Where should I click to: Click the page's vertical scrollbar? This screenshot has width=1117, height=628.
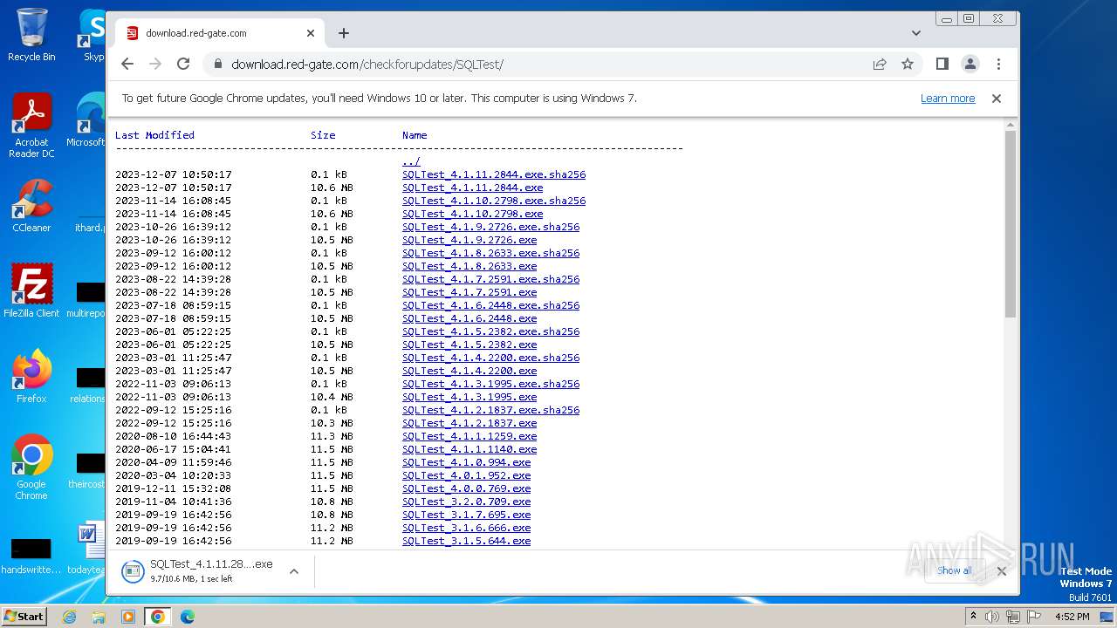tap(1011, 224)
